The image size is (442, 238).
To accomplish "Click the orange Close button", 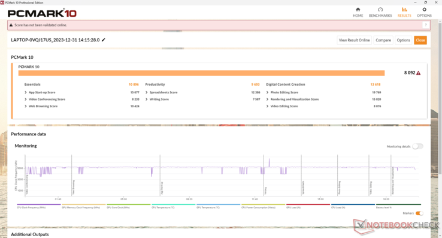I will 420,40.
